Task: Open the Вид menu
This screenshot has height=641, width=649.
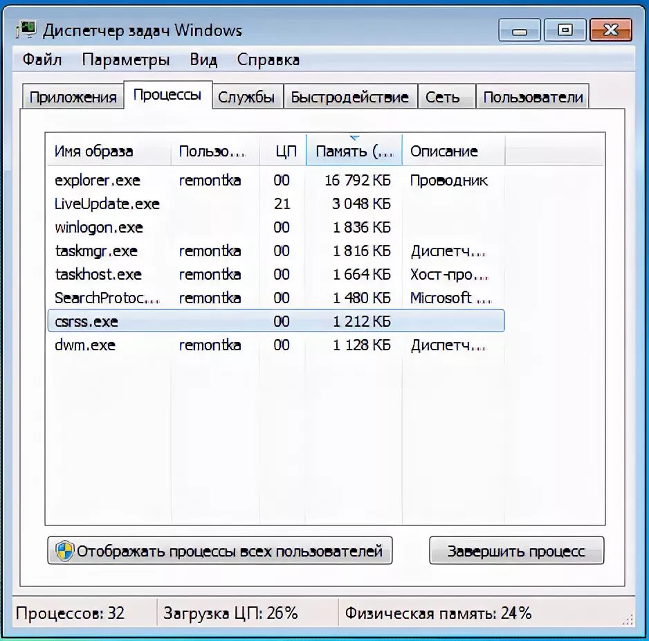Action: (x=203, y=60)
